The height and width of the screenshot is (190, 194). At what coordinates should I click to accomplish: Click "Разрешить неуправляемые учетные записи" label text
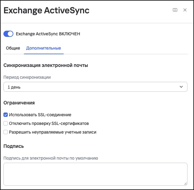(x=53, y=132)
